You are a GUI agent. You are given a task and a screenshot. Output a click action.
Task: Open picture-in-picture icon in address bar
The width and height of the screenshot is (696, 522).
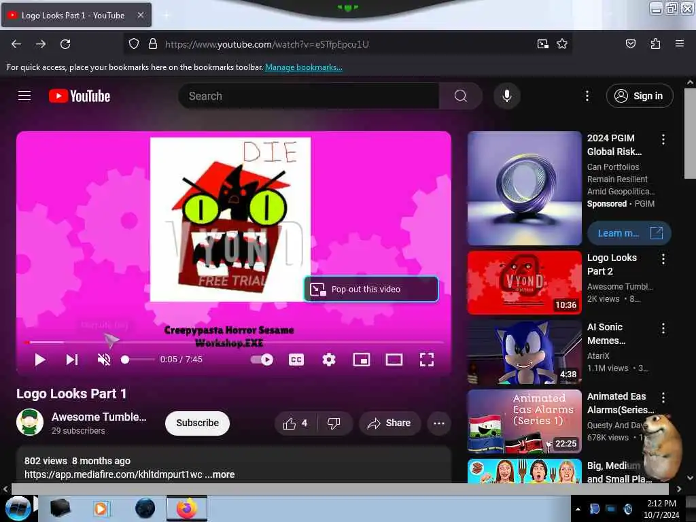542,44
